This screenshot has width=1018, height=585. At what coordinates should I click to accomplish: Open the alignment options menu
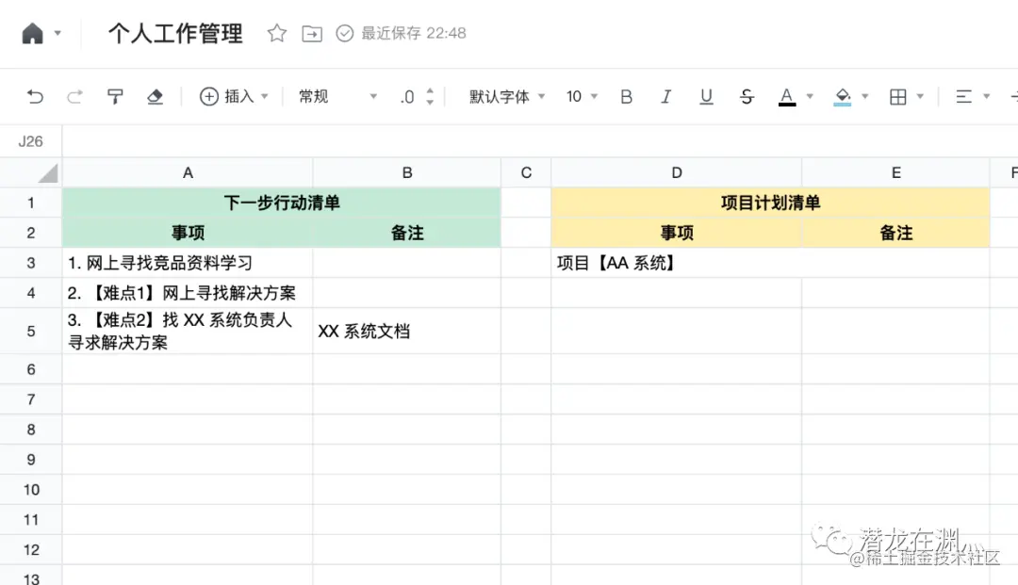963,96
